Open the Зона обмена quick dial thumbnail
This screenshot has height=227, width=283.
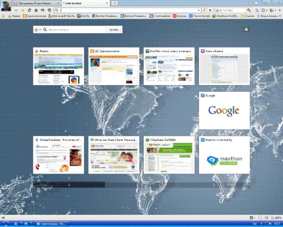(225, 66)
